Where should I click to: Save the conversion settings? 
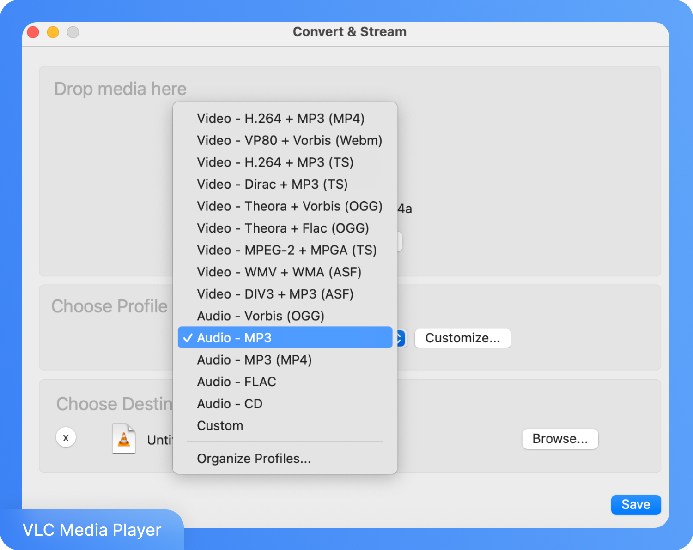pyautogui.click(x=636, y=505)
